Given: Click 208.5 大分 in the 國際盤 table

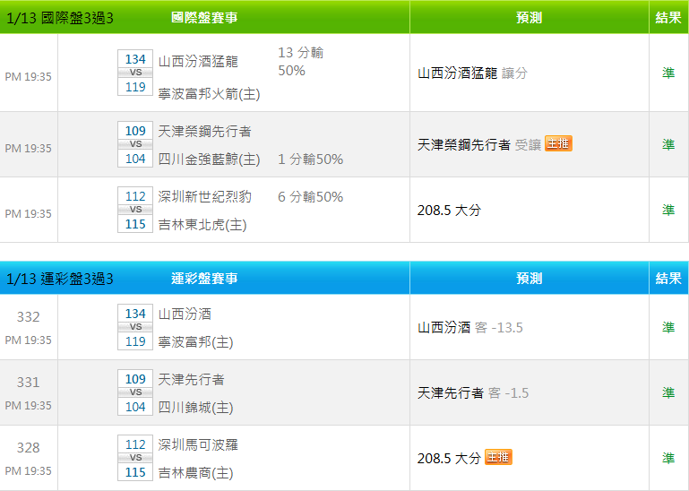Looking at the screenshot, I should [450, 211].
